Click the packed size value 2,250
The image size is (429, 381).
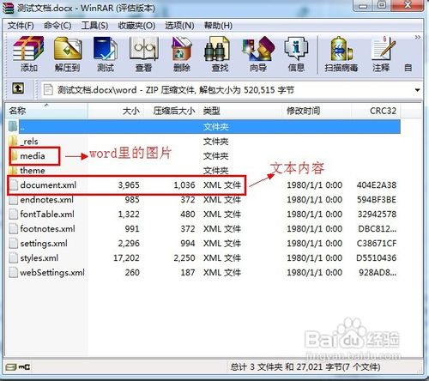184,258
